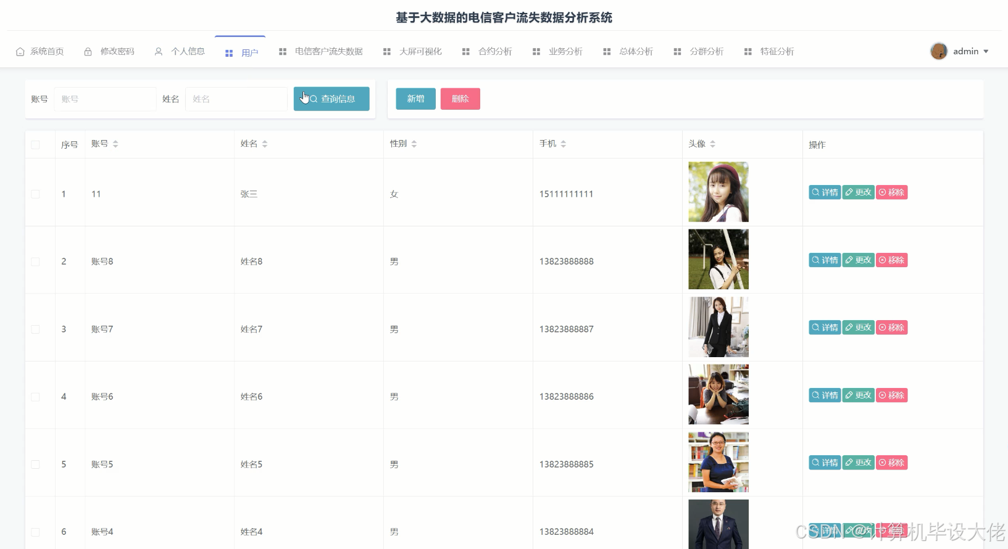Click 更改 for user 姓名5
Image resolution: width=1008 pixels, height=549 pixels.
(x=859, y=463)
